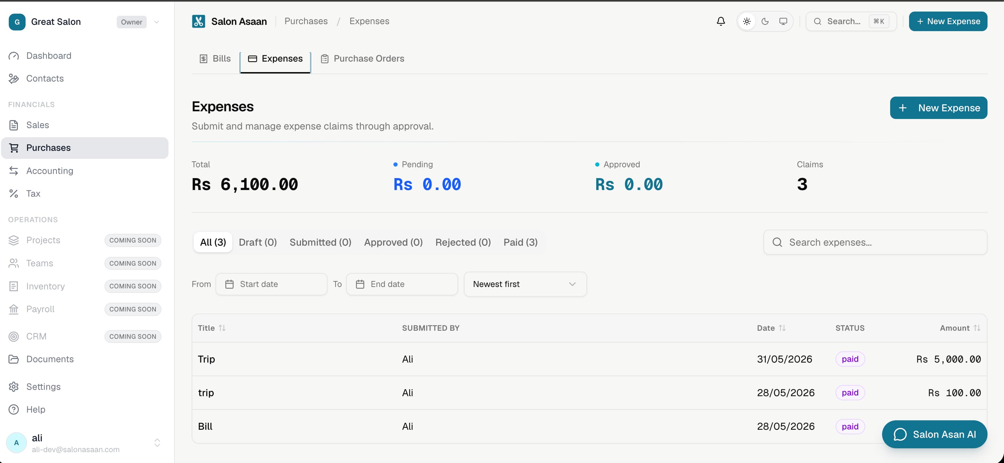Click the CRM target icon

14,336
